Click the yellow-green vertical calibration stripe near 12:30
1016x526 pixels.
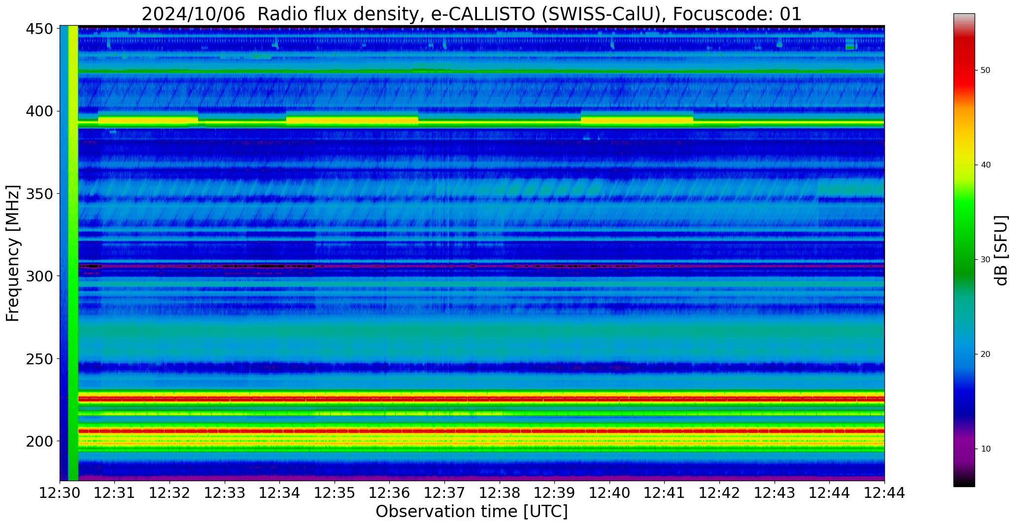pyautogui.click(x=73, y=253)
